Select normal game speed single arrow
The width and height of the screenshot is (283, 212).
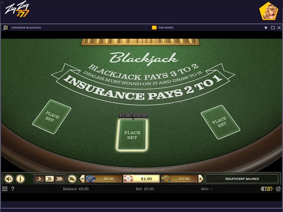(x=40, y=179)
